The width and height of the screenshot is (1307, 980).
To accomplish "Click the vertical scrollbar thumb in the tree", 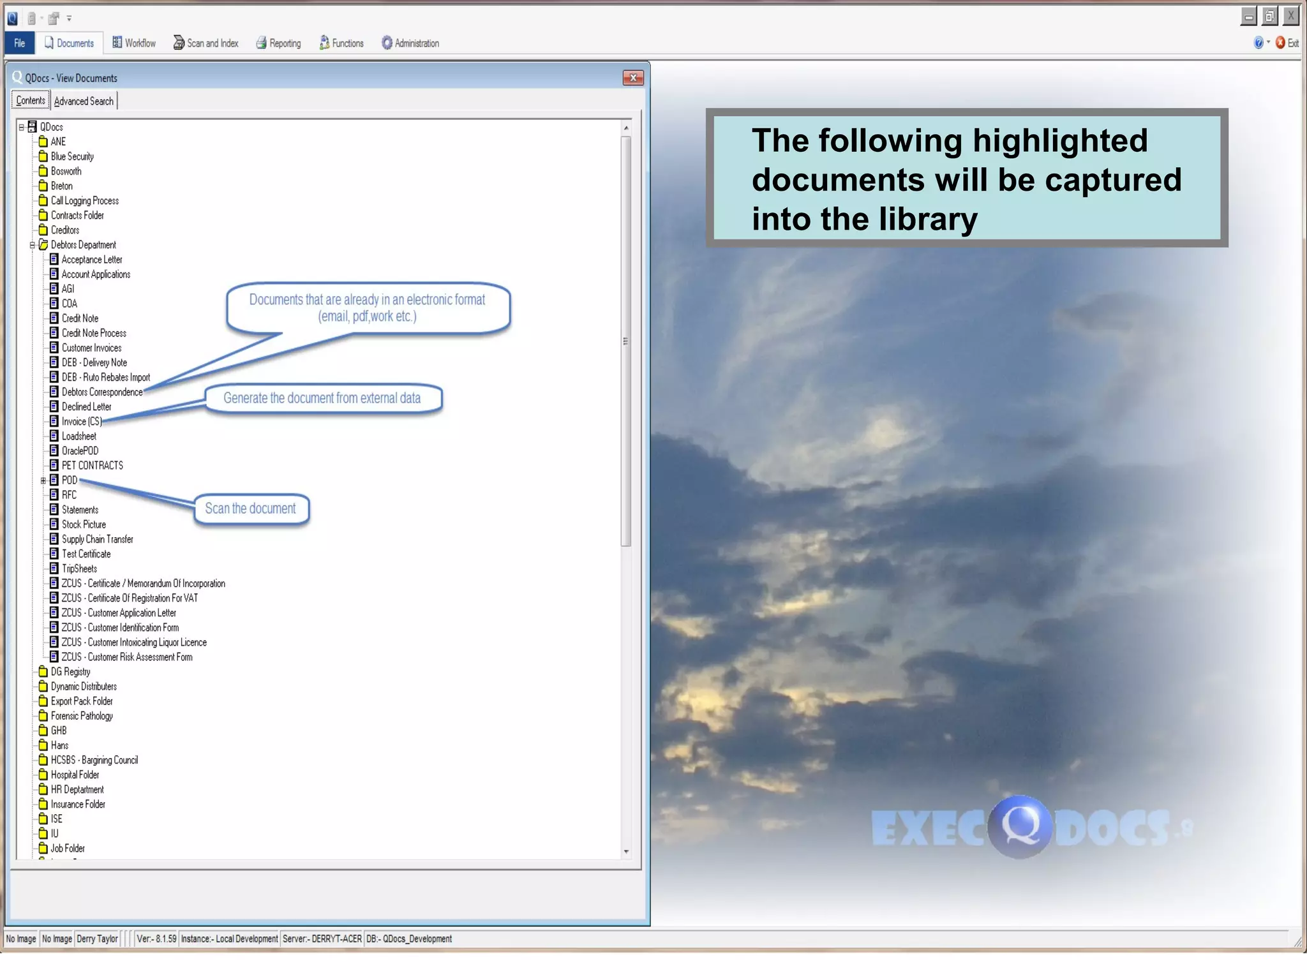I will (626, 341).
